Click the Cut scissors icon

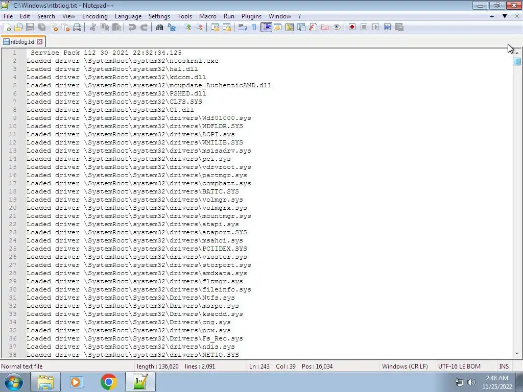tap(93, 28)
